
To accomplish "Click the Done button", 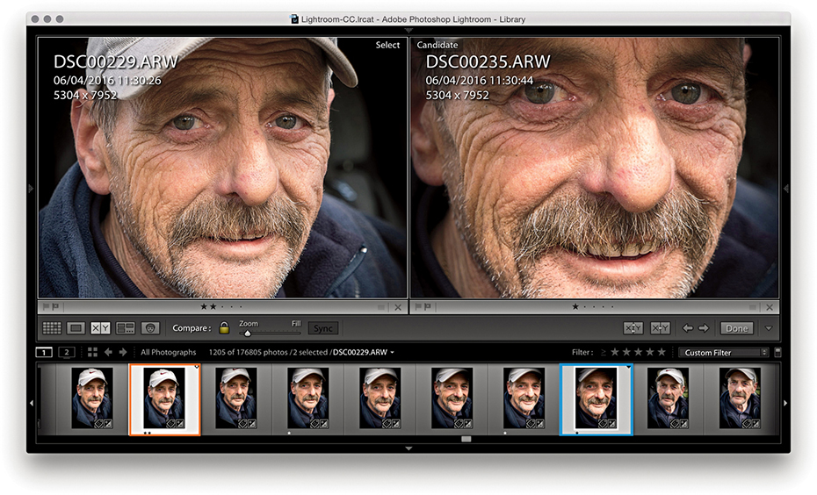I will coord(736,328).
